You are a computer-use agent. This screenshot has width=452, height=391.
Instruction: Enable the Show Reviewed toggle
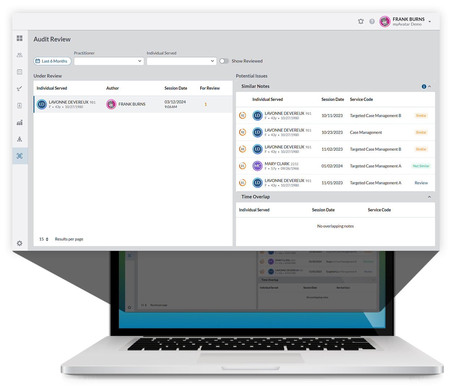tap(224, 61)
